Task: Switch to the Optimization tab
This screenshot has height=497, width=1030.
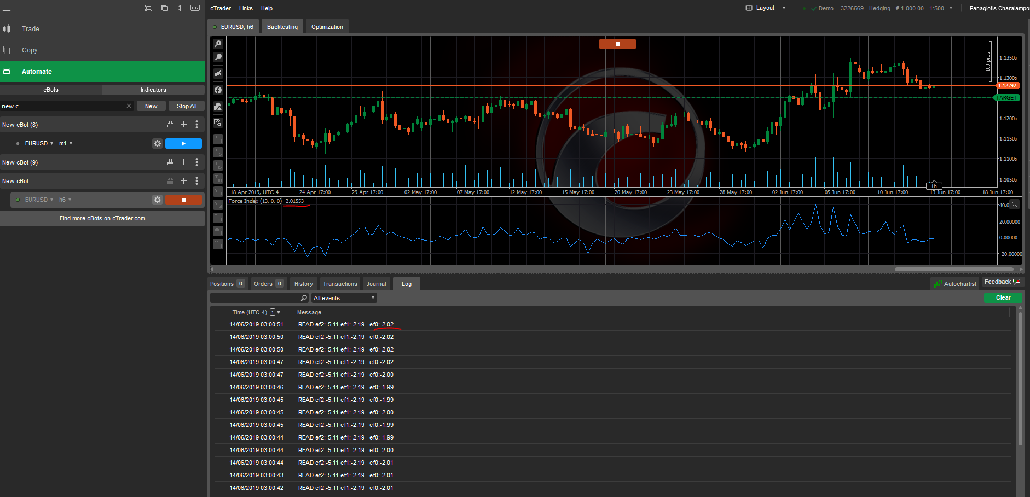Action: [327, 27]
